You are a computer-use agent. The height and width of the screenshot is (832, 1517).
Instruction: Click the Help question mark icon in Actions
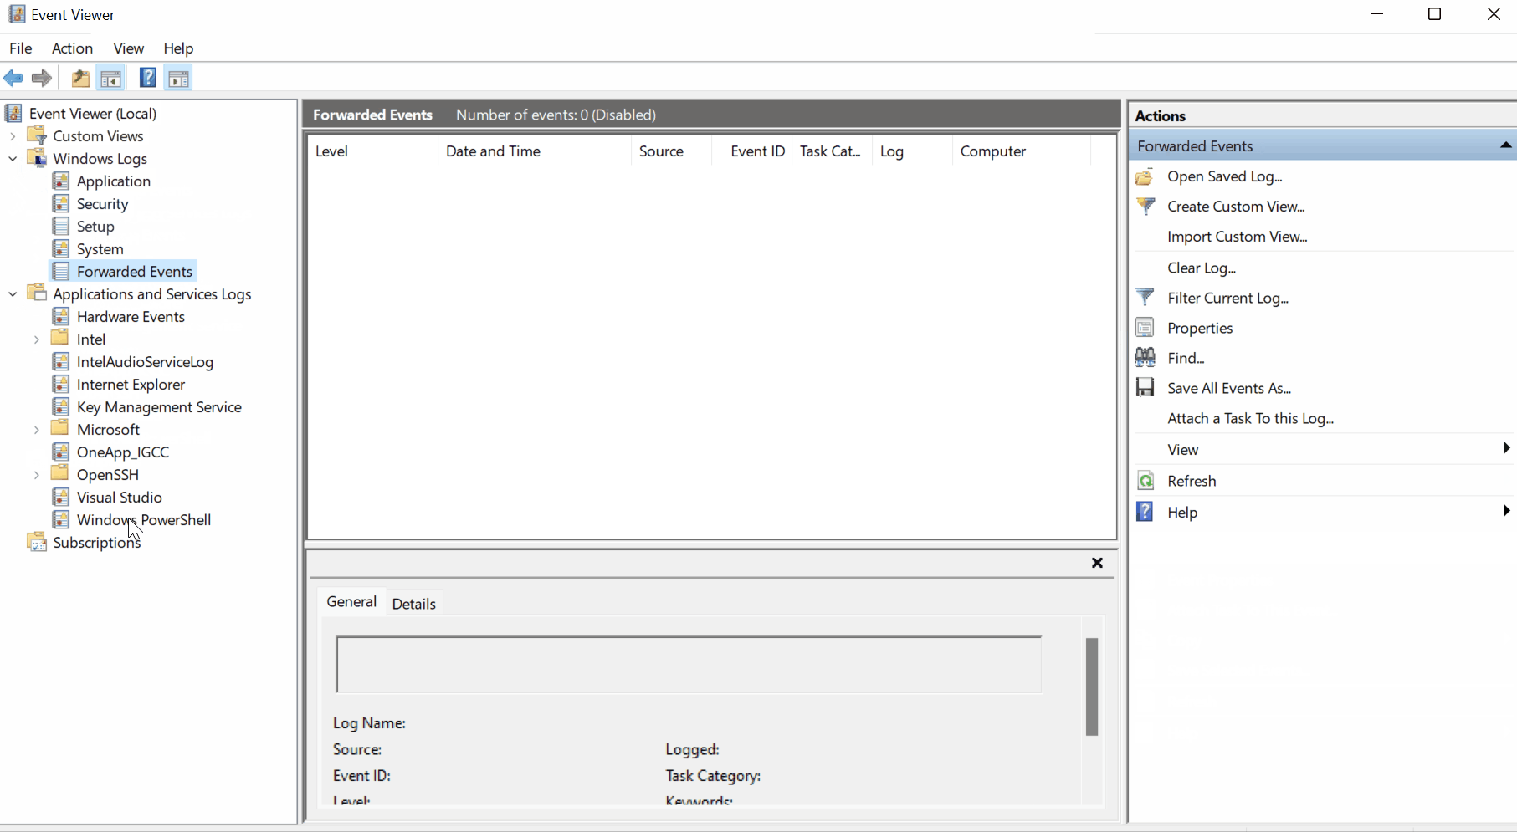tap(1145, 511)
